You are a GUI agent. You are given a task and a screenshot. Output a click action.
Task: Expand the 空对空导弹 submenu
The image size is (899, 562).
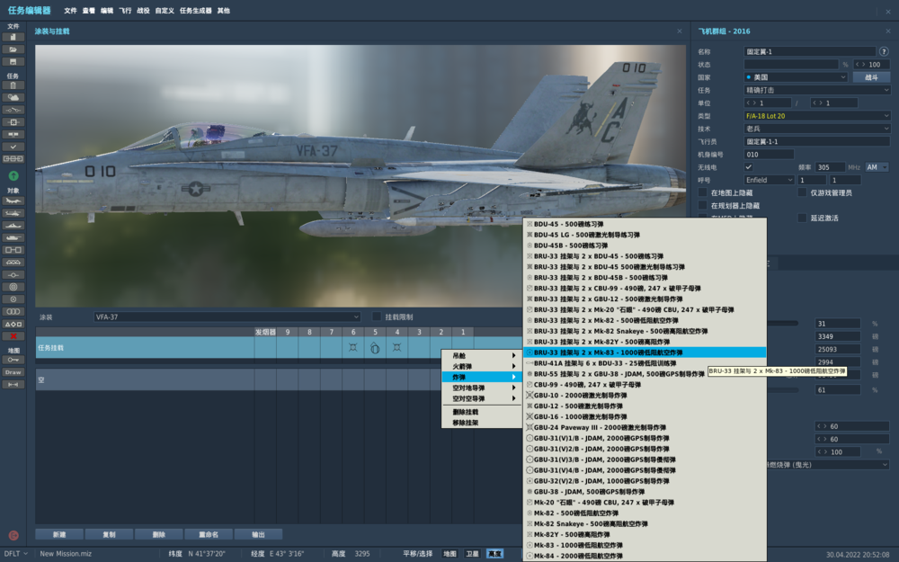point(482,398)
